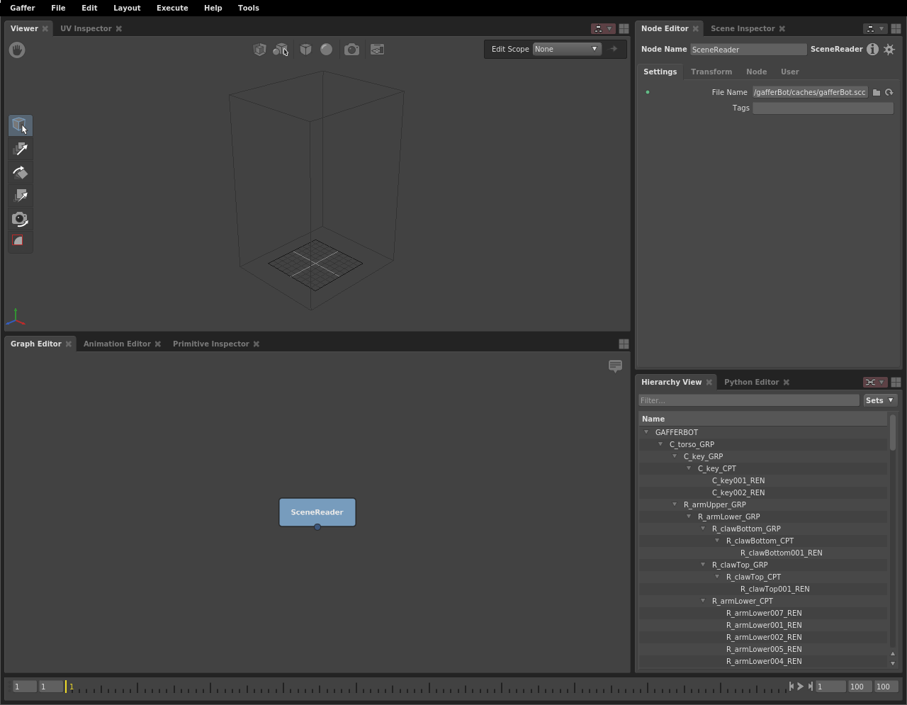This screenshot has height=705, width=907.
Task: Open the User tab in Node Editor
Action: coord(789,72)
